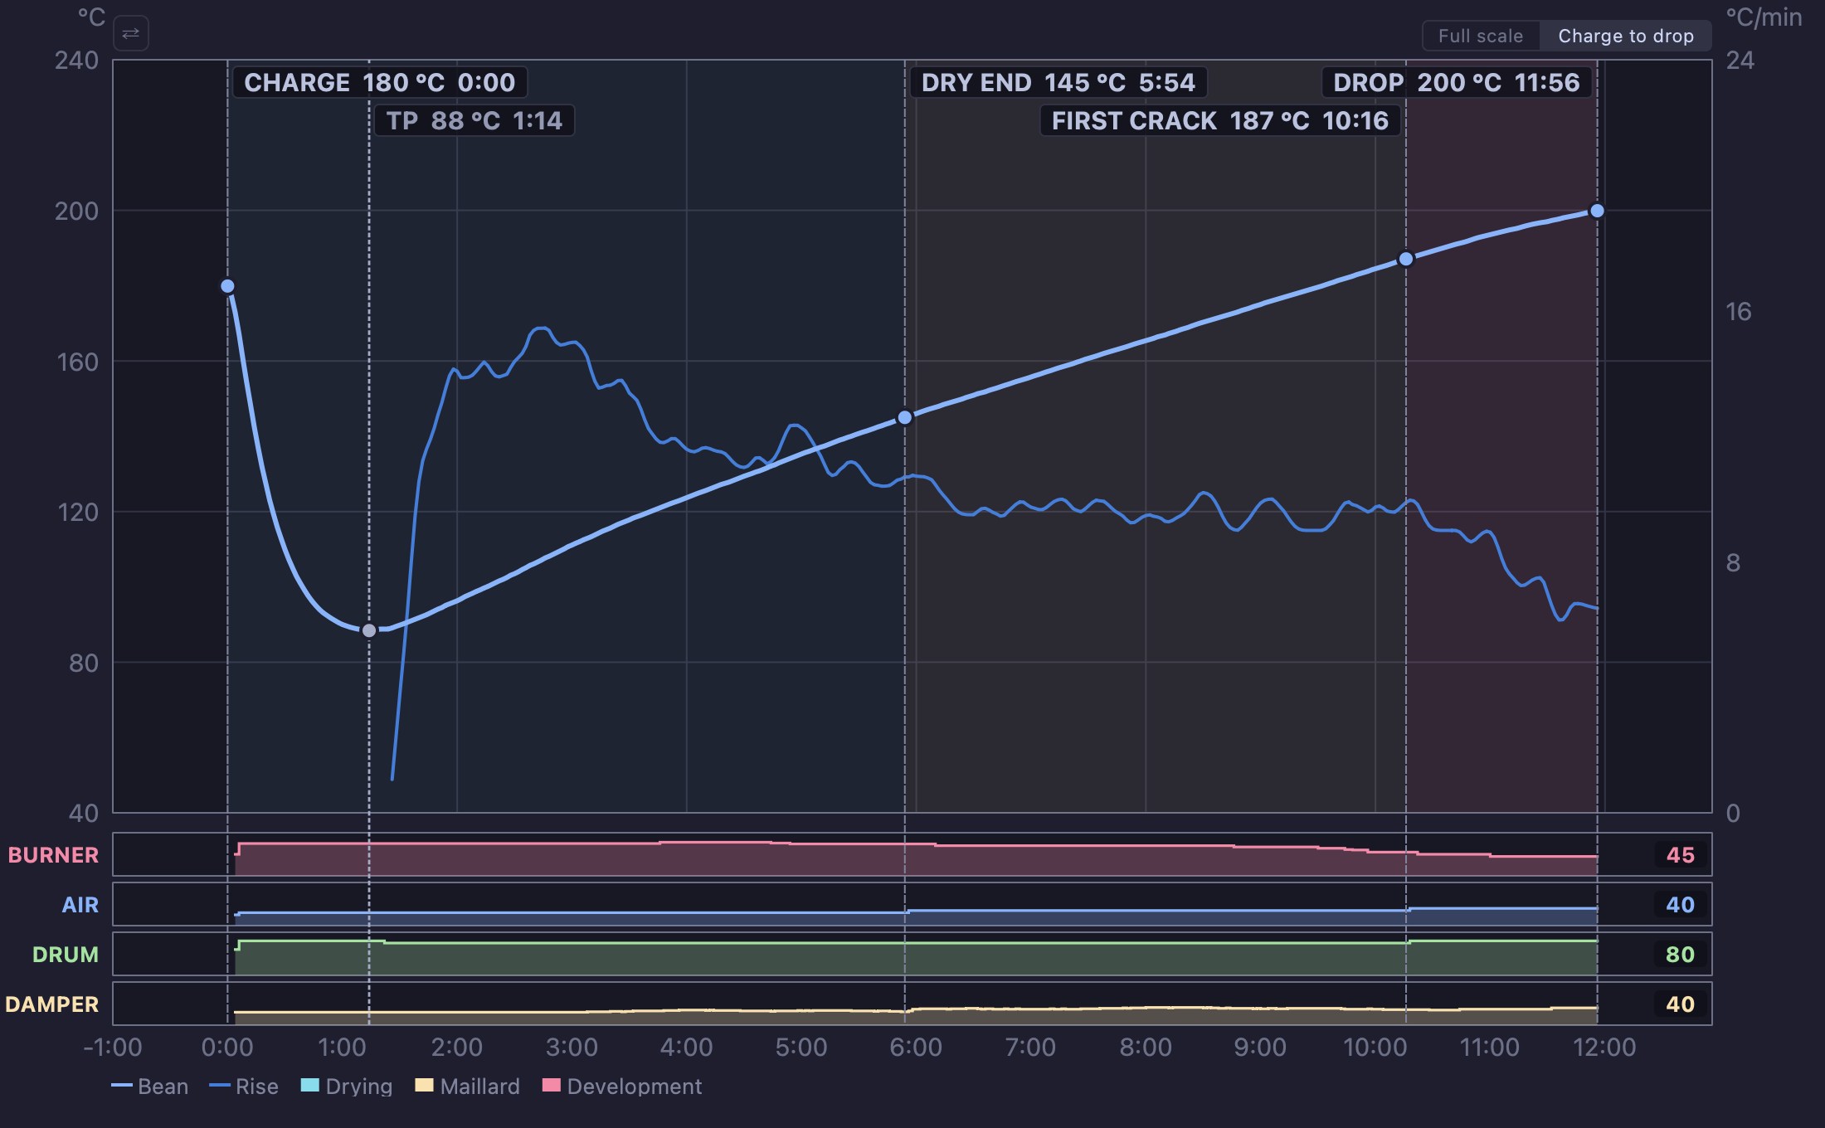
Task: Switch to Full scale view
Action: tap(1481, 36)
